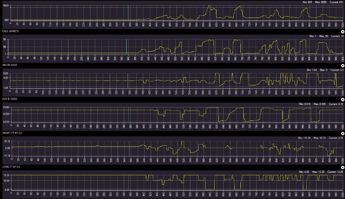345x199 pixels.
Task: Click the cyan cursor in the SHORT FT graph
Action: pos(129,148)
